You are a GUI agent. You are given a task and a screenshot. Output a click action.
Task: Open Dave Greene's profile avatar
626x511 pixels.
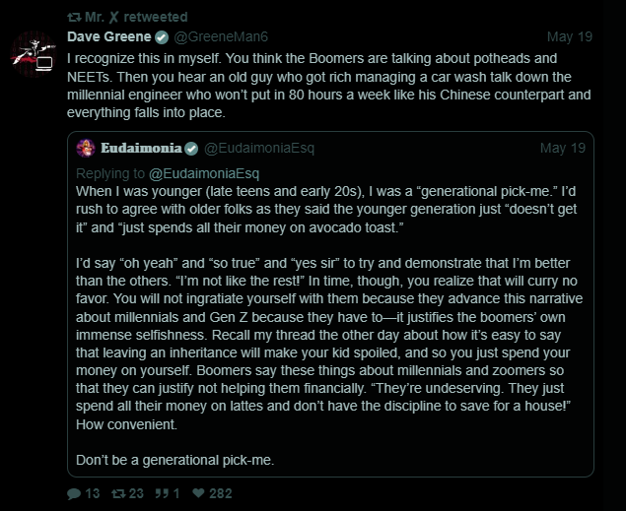click(34, 54)
